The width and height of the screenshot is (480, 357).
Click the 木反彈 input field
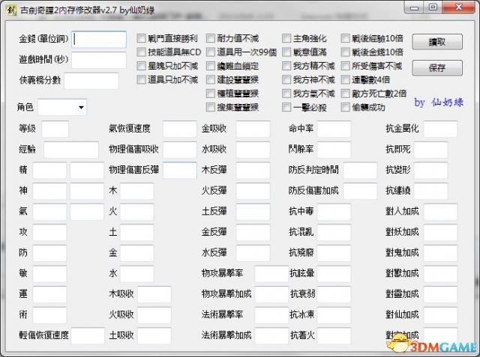click(x=253, y=171)
